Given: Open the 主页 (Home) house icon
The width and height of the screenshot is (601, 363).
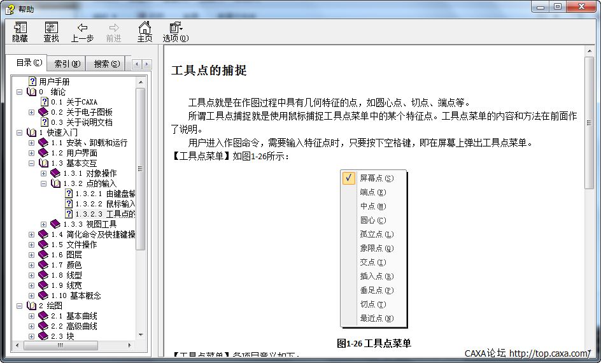Looking at the screenshot, I should [145, 27].
